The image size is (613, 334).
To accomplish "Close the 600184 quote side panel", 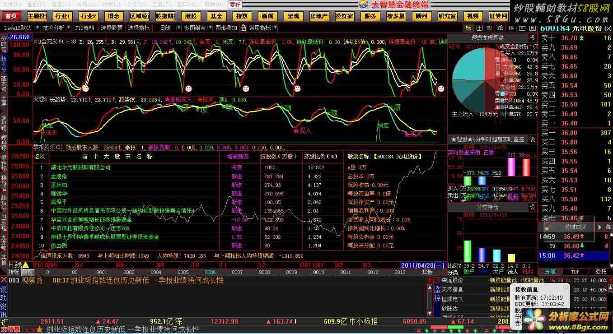I will click(x=609, y=28).
